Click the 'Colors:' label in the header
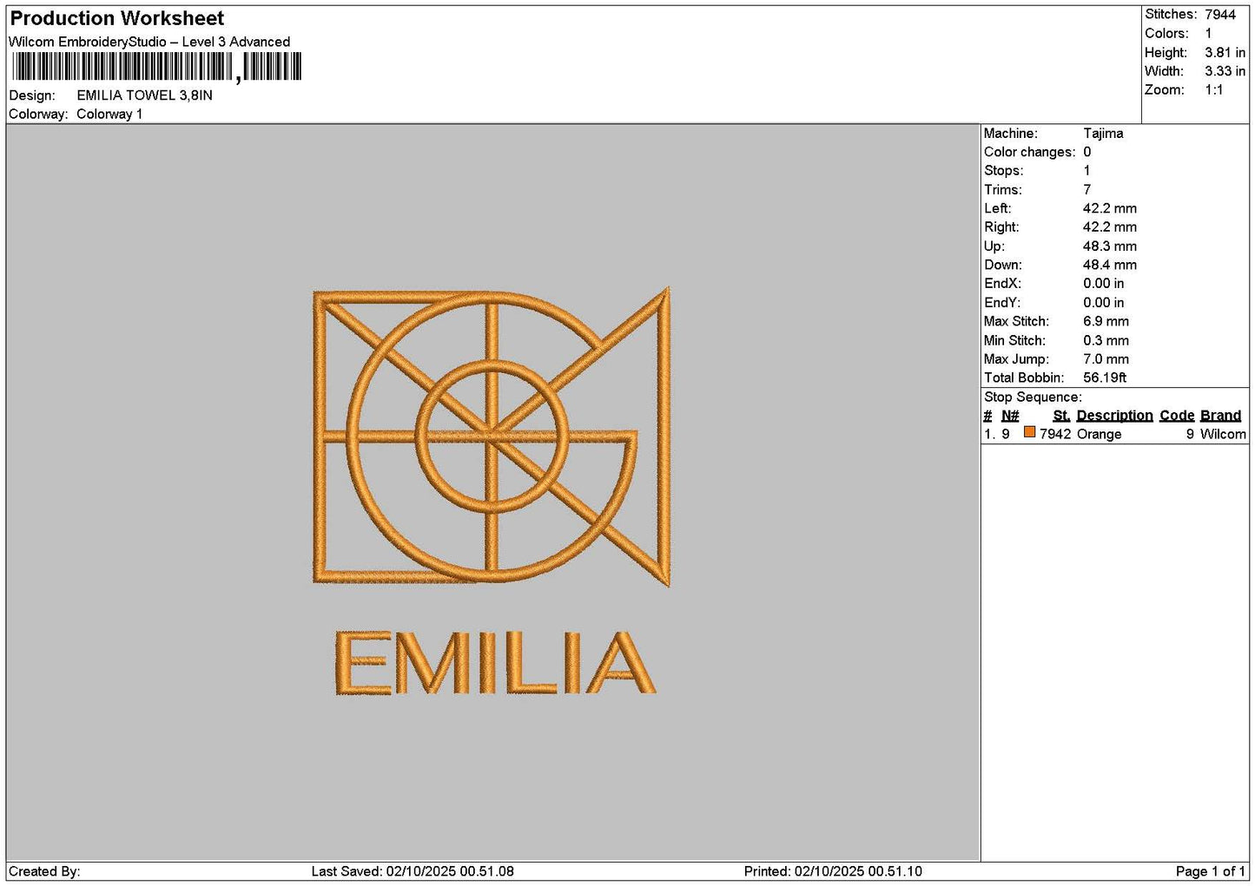Viewport: 1255px width, 886px height. pyautogui.click(x=1166, y=34)
